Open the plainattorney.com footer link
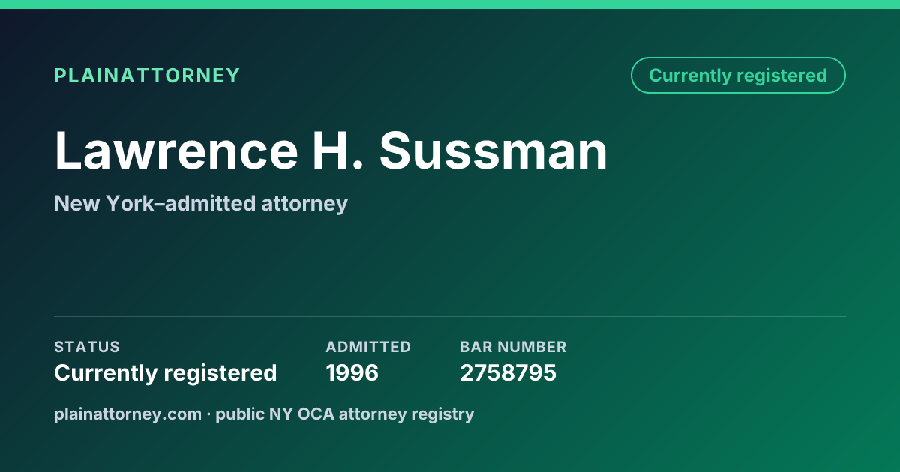This screenshot has width=900, height=472. pyautogui.click(x=127, y=414)
